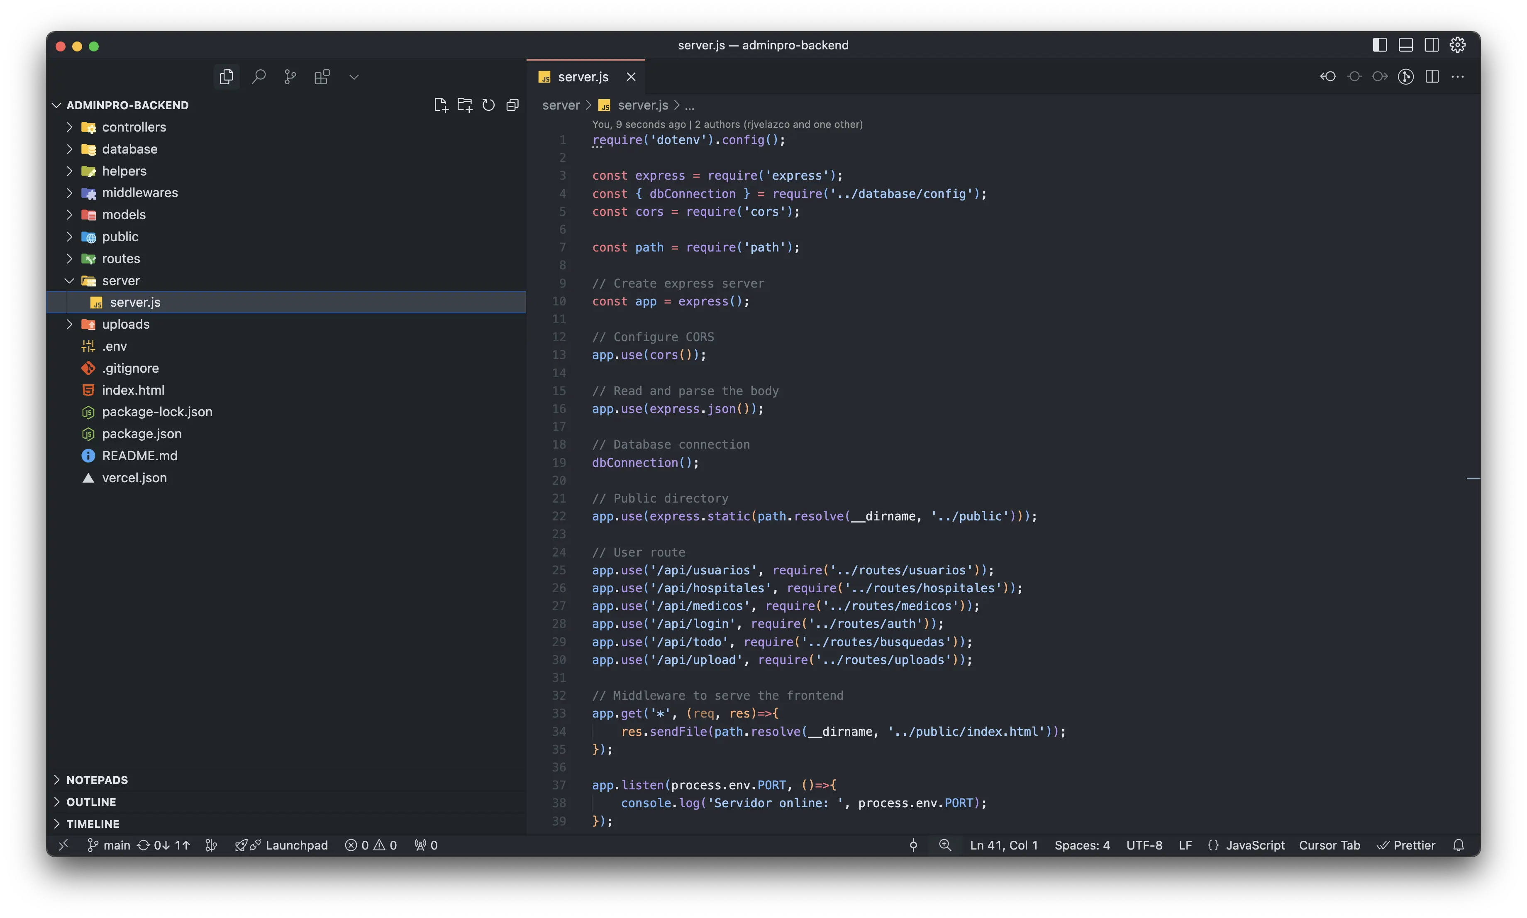The image size is (1527, 918).
Task: Toggle the bottom panel layout button
Action: coord(1406,45)
